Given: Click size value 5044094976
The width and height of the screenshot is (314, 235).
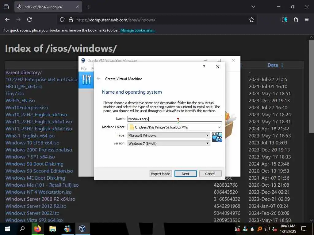Looking at the screenshot, I should coord(227,213).
